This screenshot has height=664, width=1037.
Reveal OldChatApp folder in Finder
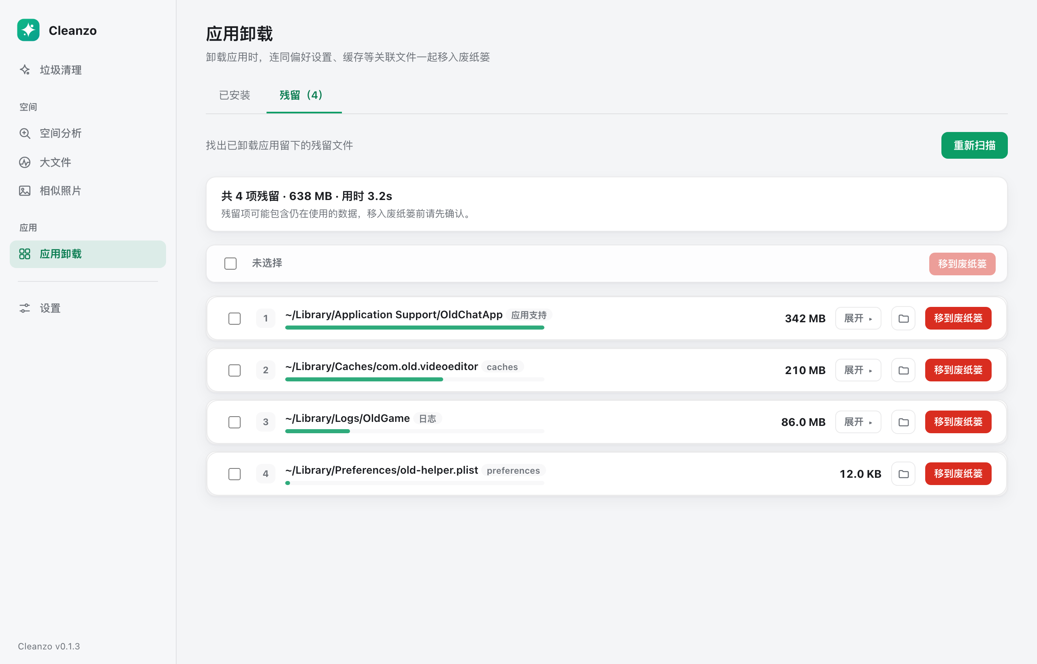tap(903, 319)
